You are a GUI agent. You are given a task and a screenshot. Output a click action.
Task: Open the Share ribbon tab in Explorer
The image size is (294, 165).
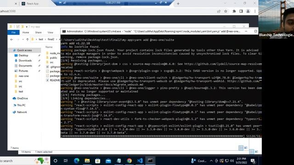[38, 33]
